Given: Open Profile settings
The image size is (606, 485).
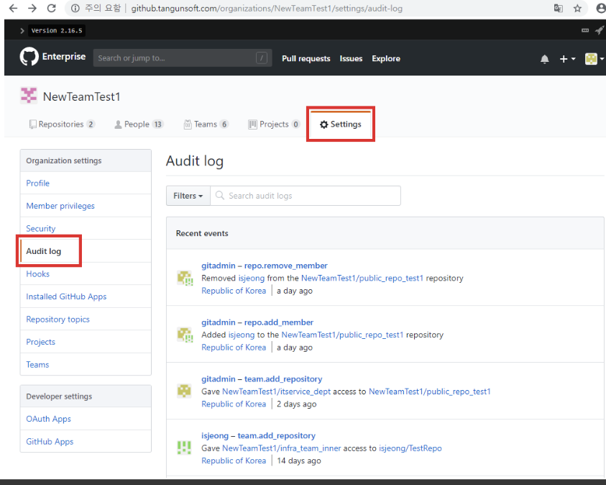Looking at the screenshot, I should coord(38,183).
